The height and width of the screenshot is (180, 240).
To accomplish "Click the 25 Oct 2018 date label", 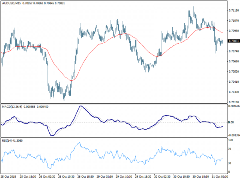I will [8, 176].
